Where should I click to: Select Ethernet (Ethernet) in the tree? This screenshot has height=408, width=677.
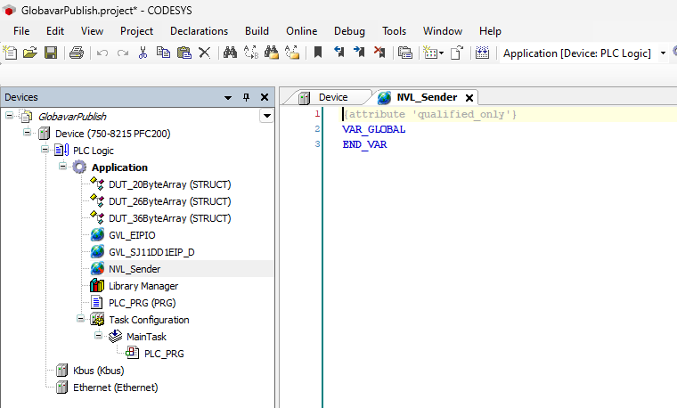point(115,388)
